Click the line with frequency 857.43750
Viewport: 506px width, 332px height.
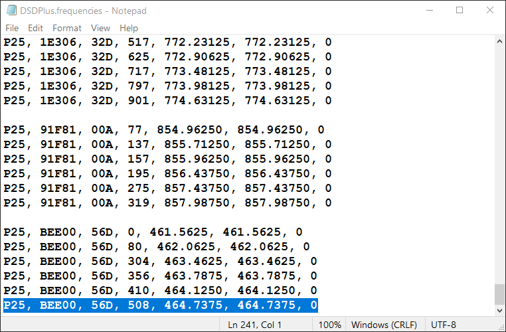(167, 188)
